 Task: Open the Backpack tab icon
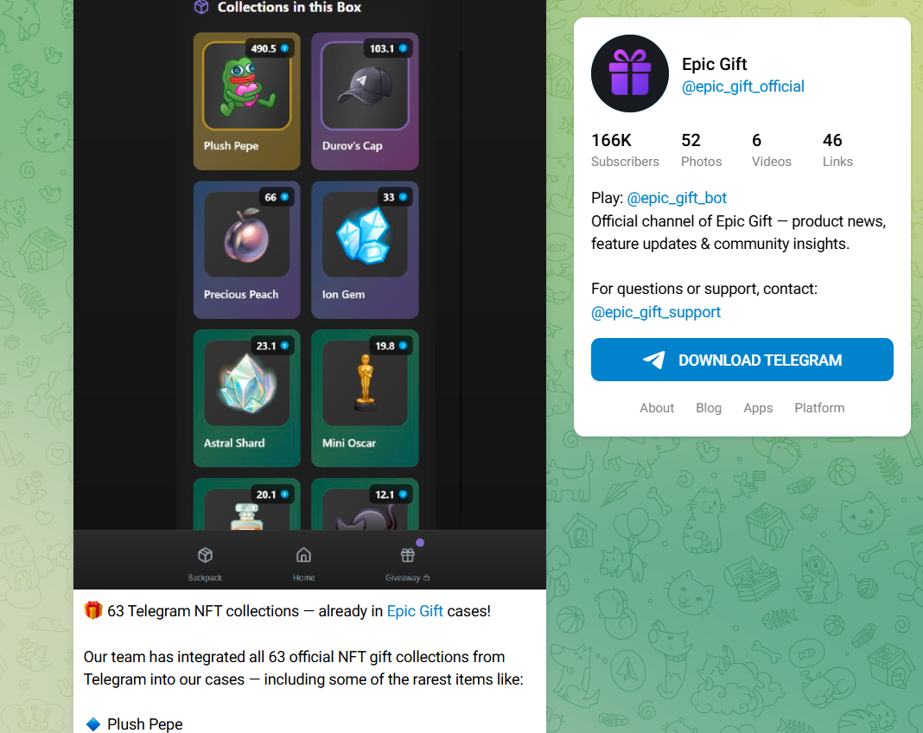point(205,555)
